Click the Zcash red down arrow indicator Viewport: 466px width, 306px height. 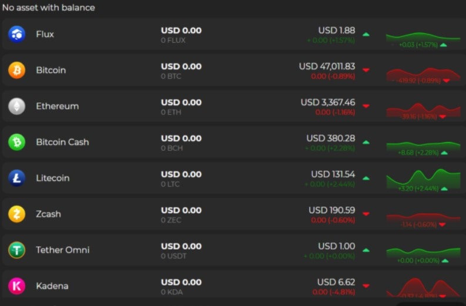click(366, 214)
